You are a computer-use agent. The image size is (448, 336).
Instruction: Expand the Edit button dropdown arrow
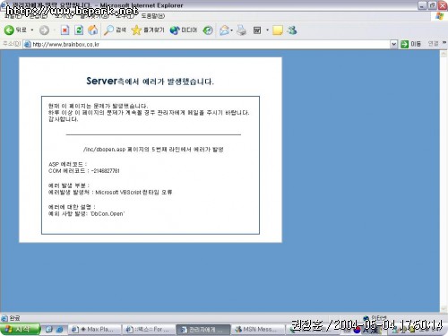(267, 30)
